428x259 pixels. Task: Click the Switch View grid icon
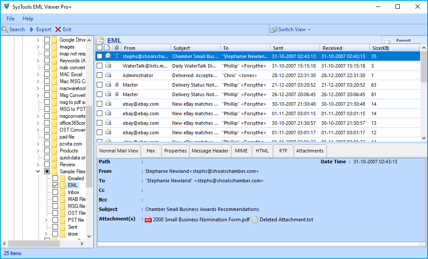273,29
